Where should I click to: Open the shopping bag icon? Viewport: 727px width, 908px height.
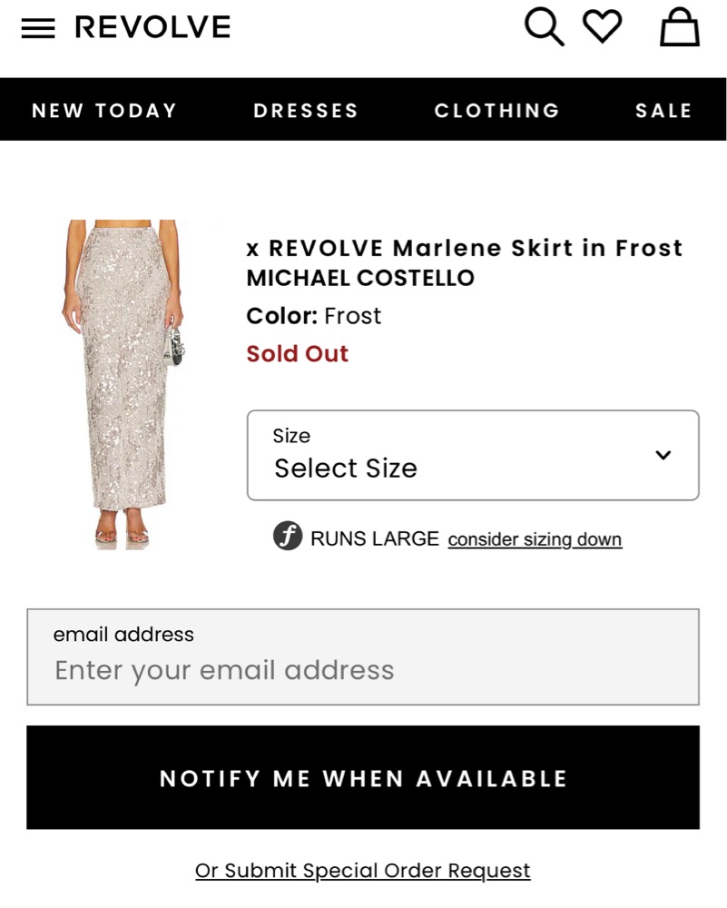[679, 27]
